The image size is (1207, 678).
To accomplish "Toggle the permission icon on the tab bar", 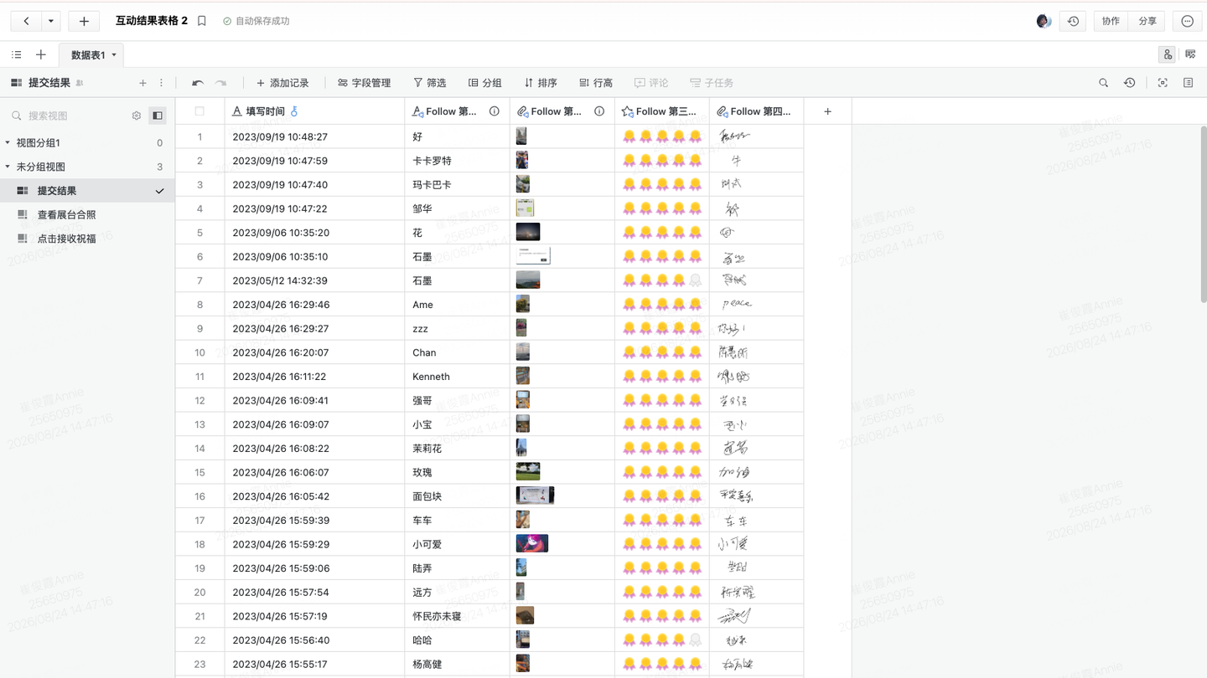I will 1168,54.
